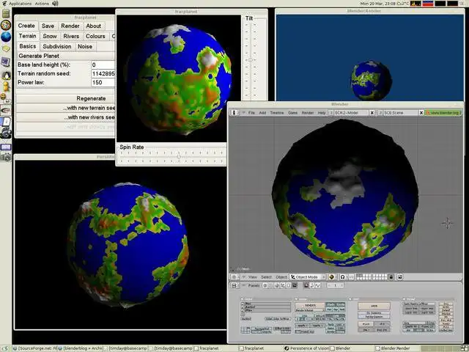Open the Subdivision tab
This screenshot has height=352, width=469.
pyautogui.click(x=57, y=46)
